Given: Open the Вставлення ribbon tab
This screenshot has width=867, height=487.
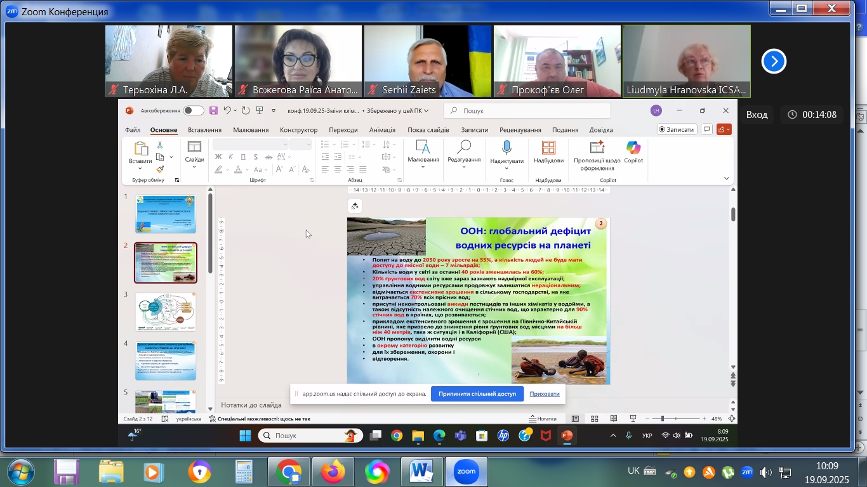Looking at the screenshot, I should (204, 130).
